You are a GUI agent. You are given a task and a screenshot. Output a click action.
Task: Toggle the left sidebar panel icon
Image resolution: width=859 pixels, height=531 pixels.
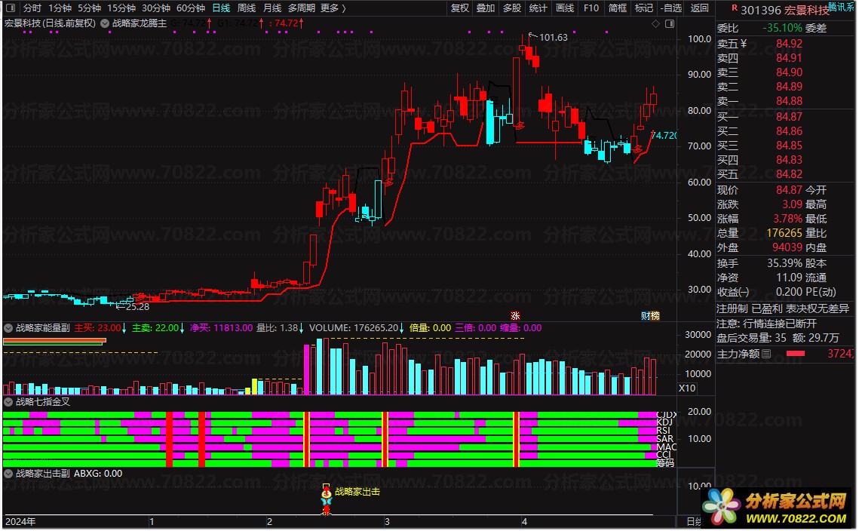[x=11, y=8]
